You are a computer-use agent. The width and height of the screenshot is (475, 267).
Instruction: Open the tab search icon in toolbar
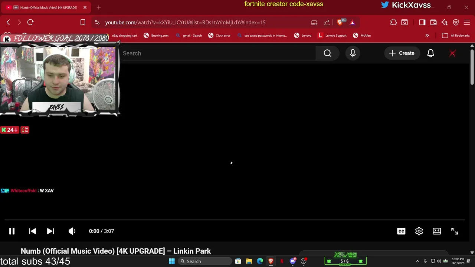(x=404, y=22)
